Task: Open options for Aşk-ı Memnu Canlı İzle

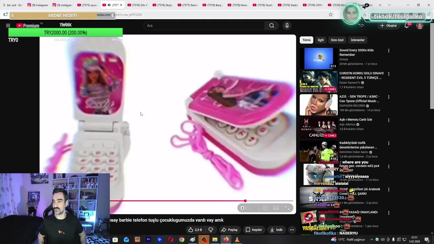Action: point(389,120)
